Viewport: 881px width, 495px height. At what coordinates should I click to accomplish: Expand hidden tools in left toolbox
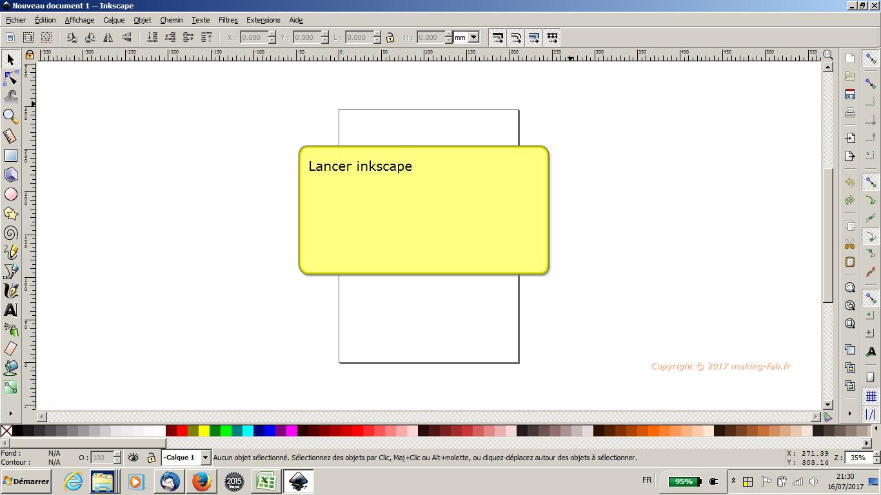pos(10,413)
